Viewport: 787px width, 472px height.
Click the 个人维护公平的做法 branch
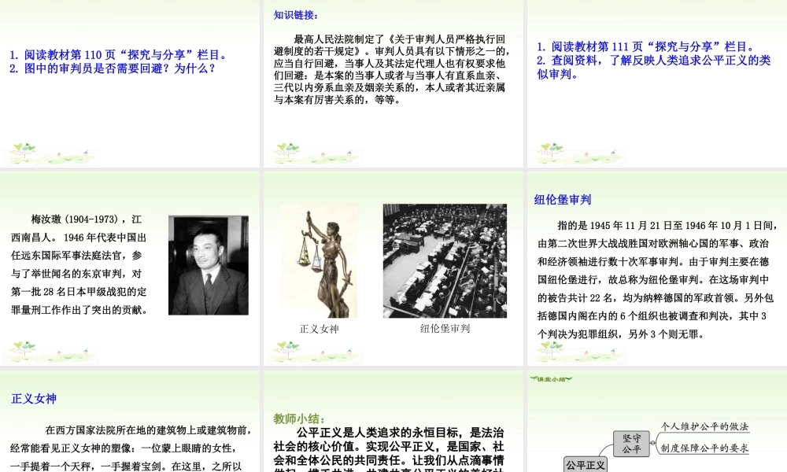point(704,426)
